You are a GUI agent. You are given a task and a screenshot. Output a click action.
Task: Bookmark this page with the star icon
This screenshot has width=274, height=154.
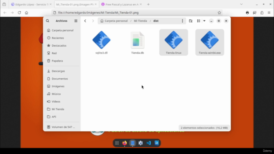click(x=219, y=12)
